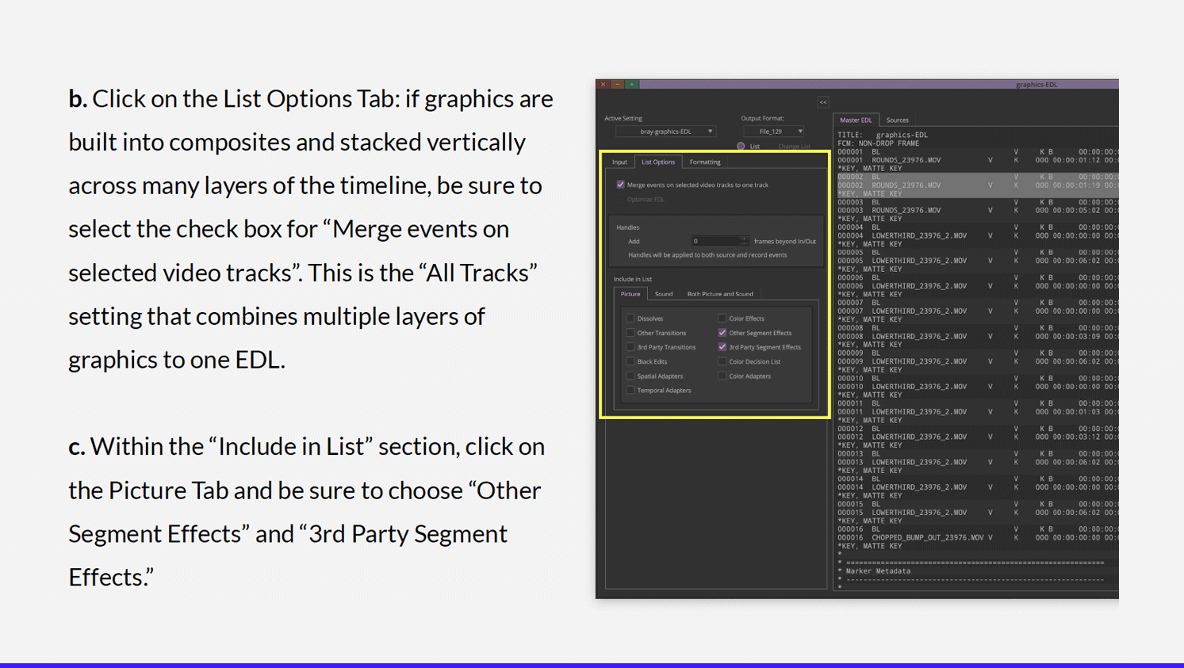Viewport: 1184px width, 668px height.
Task: Switch to the Input tab
Action: coord(619,162)
